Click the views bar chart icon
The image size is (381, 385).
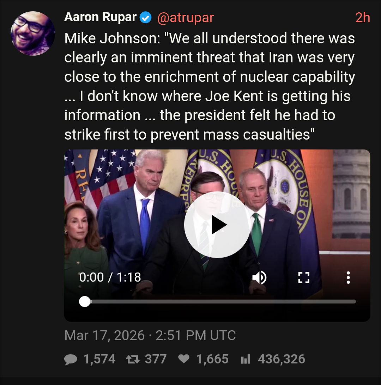coord(245,359)
